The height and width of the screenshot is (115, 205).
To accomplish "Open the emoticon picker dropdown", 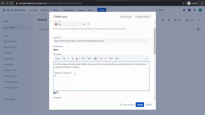I will point(111,58).
